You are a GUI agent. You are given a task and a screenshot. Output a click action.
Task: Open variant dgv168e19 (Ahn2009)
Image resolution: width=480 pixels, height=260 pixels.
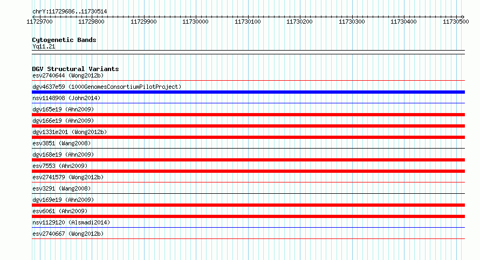coord(63,154)
